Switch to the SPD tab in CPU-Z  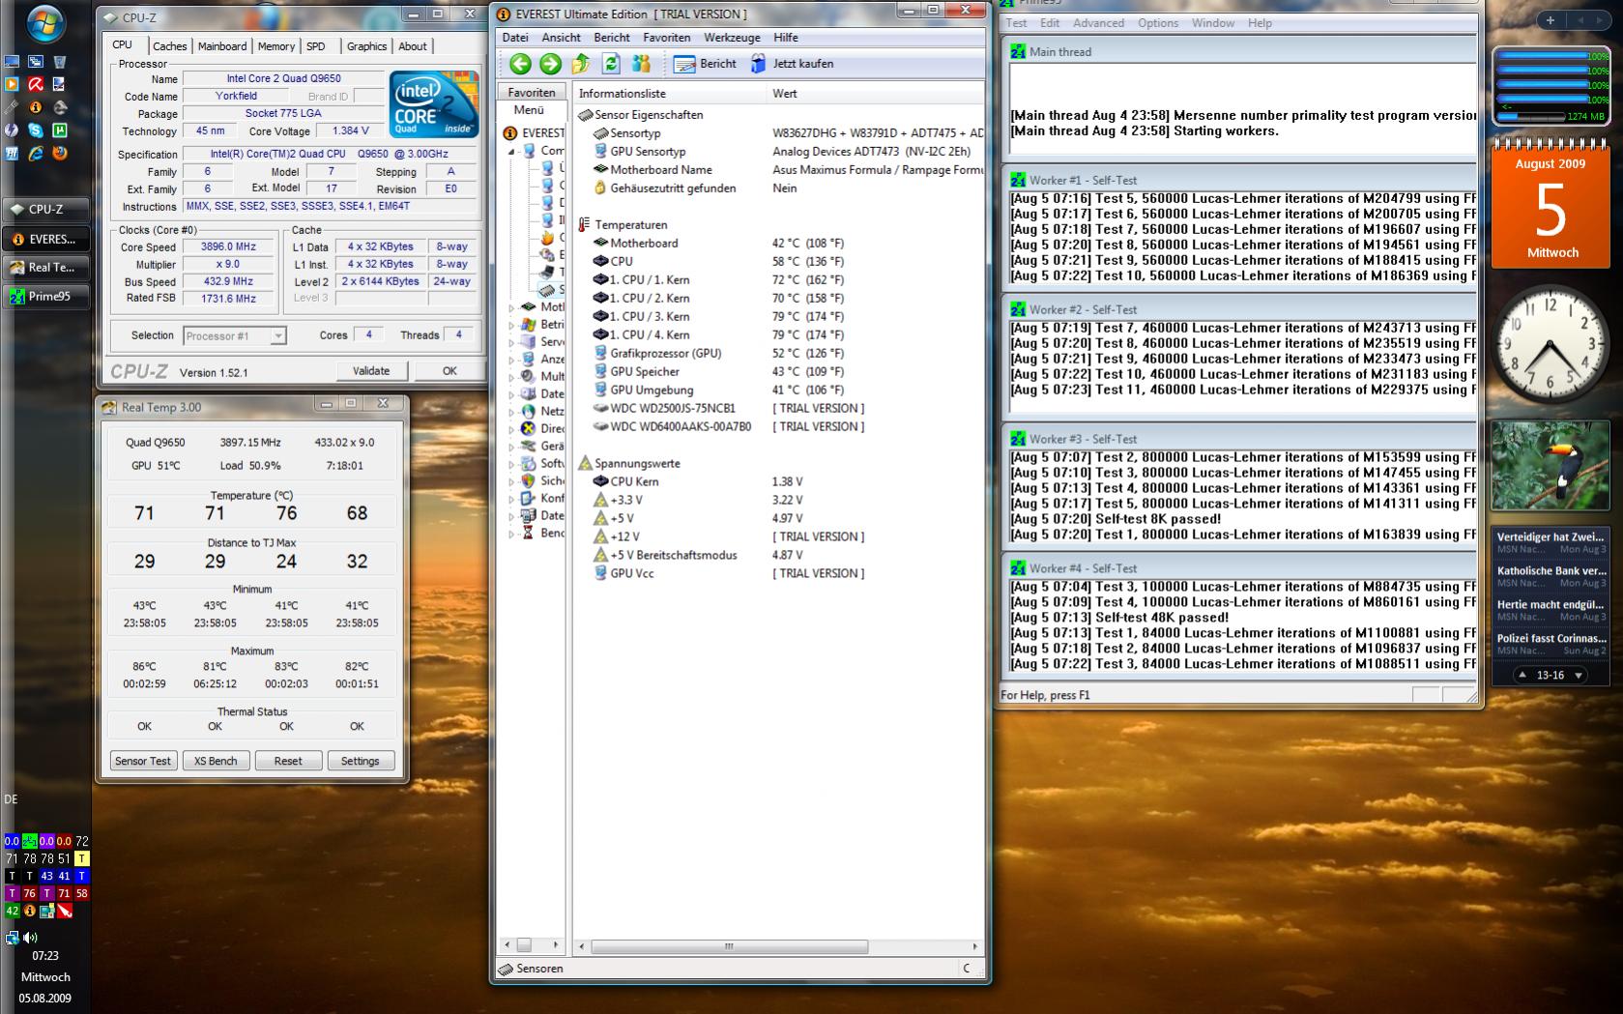[x=316, y=46]
